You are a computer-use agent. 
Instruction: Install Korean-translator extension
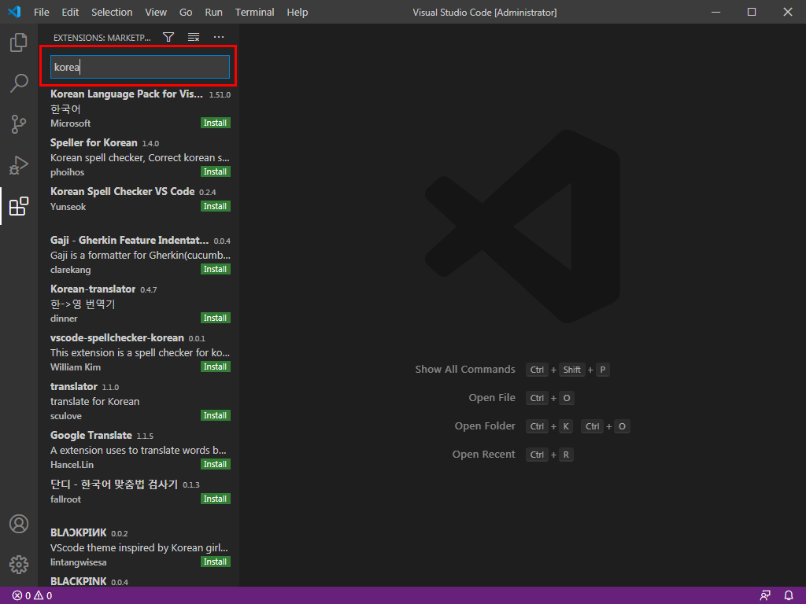[216, 319]
